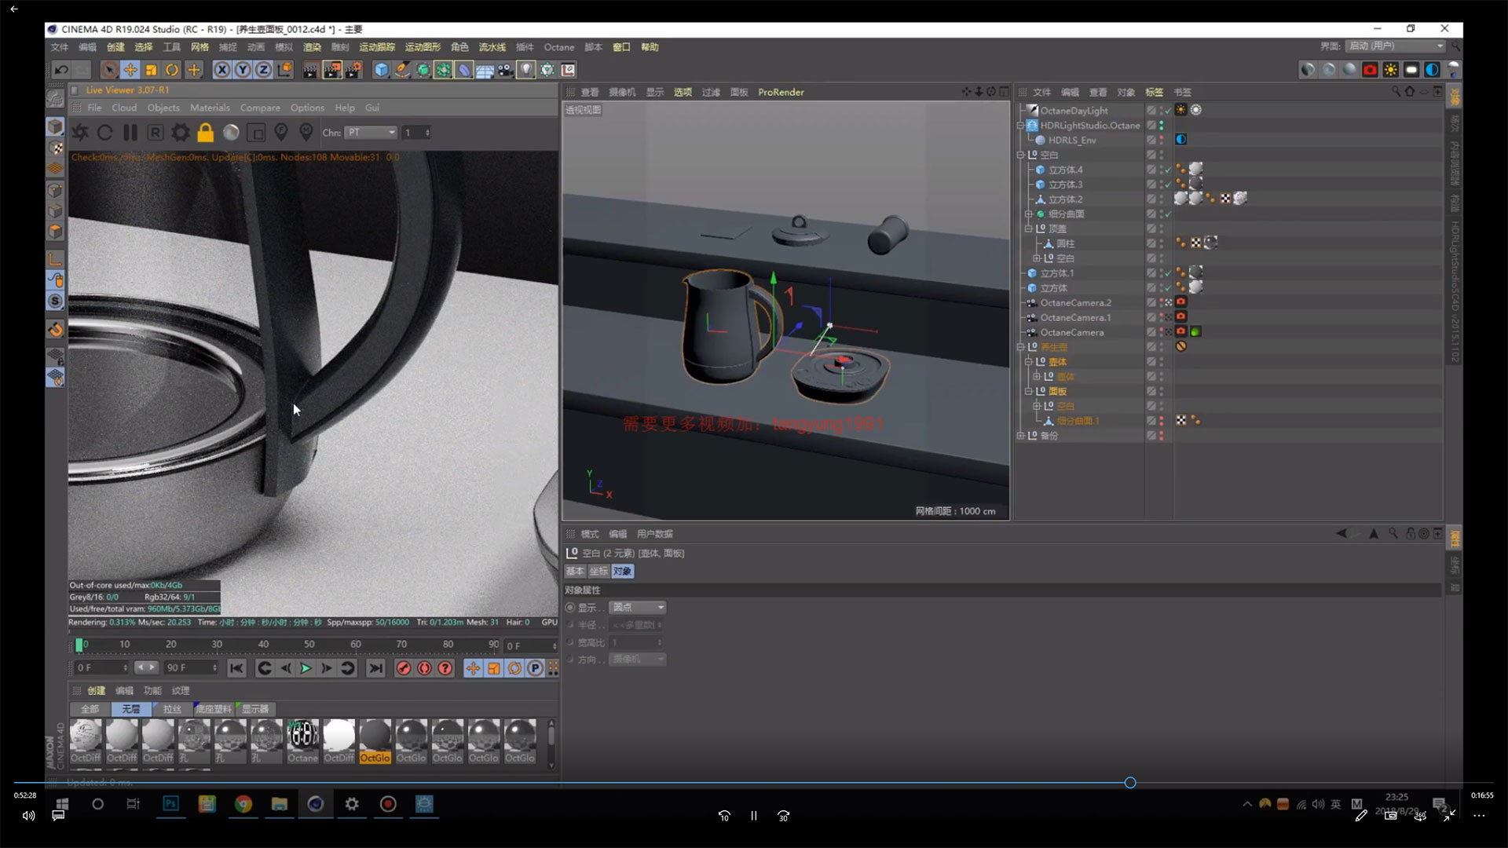The width and height of the screenshot is (1508, 848).
Task: Expand the 备份 group node
Action: tap(1020, 435)
